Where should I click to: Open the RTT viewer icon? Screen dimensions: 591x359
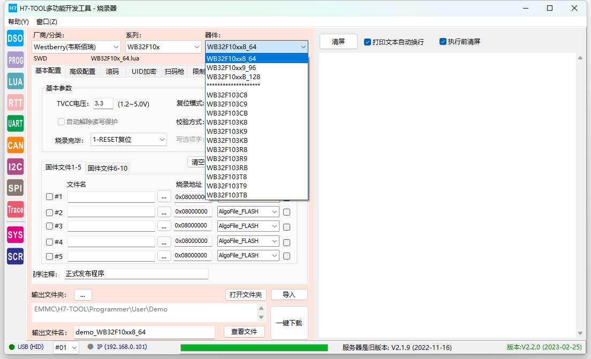point(16,103)
